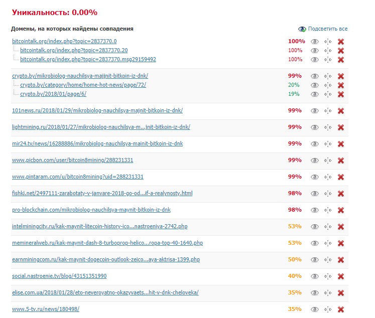Image resolution: width=375 pixels, height=318 pixels.
Task: Click the Подсветить все link
Action: 328,29
